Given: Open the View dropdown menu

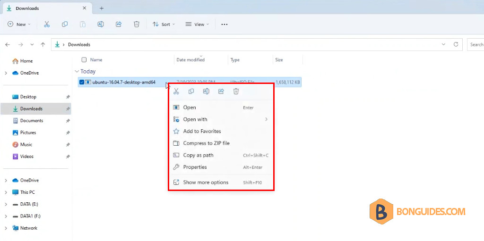Looking at the screenshot, I should coord(197,25).
